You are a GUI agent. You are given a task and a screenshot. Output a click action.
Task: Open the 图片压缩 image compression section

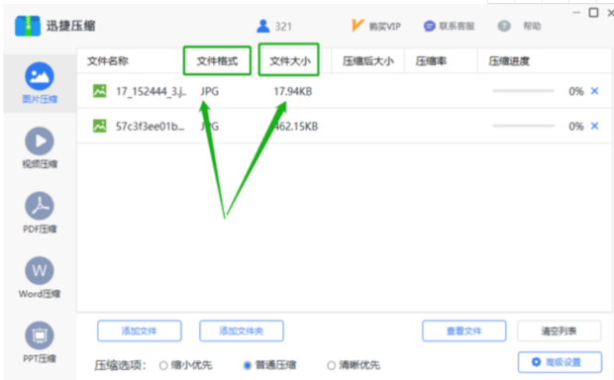40,82
